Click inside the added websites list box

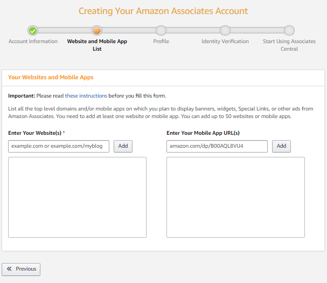tap(77, 197)
